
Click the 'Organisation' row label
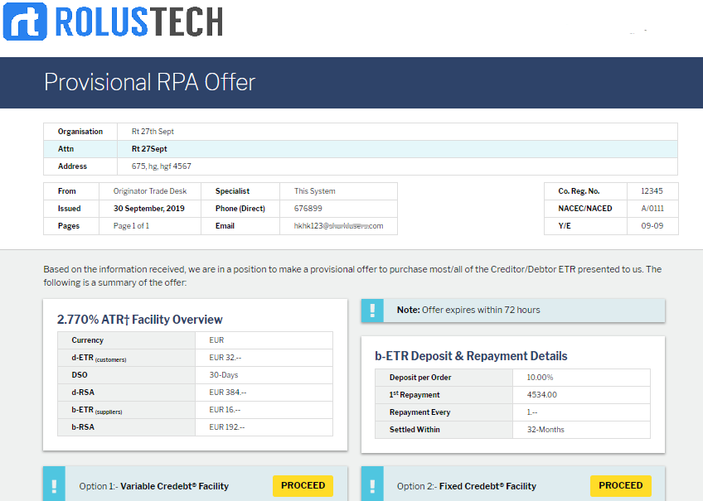click(80, 132)
